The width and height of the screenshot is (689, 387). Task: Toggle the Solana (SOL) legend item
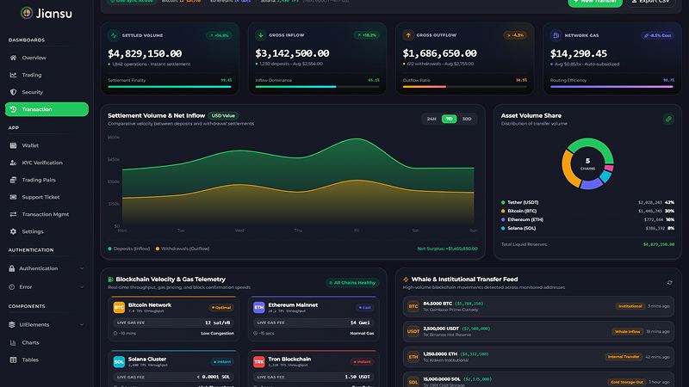coord(518,228)
